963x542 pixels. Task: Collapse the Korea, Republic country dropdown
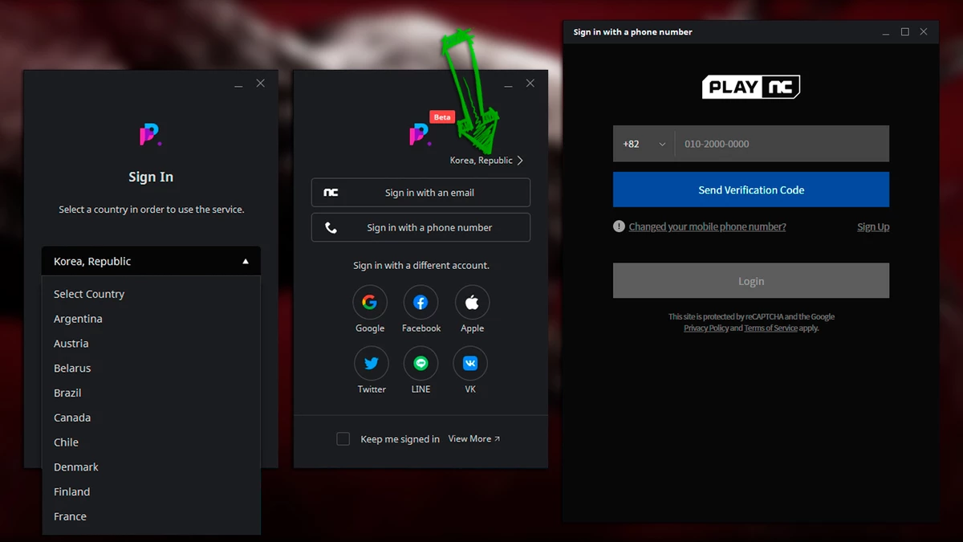[246, 260]
